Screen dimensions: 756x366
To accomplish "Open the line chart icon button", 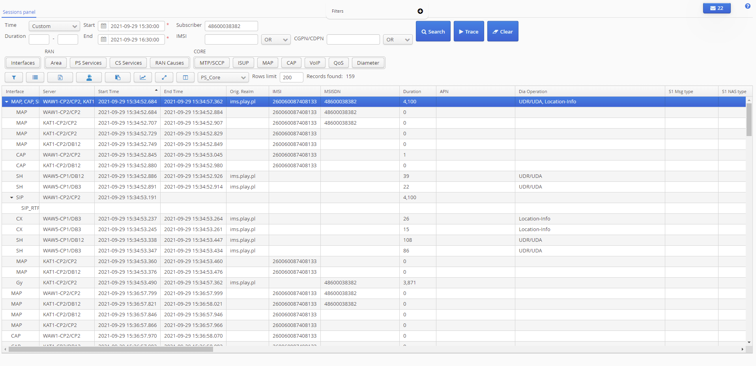I will pos(143,77).
